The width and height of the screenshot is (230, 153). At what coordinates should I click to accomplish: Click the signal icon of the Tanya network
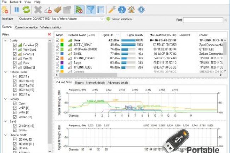pyautogui.click(x=70, y=63)
